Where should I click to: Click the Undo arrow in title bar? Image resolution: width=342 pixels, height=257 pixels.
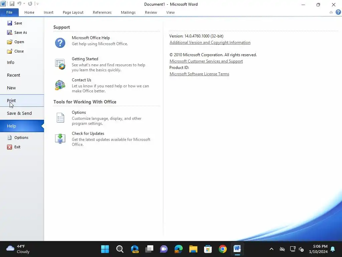[19, 4]
